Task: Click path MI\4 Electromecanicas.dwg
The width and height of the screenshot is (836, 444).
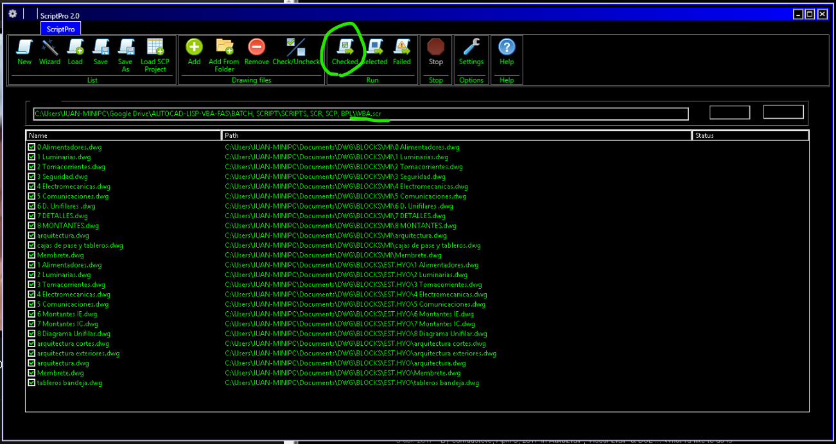Action: pyautogui.click(x=346, y=187)
